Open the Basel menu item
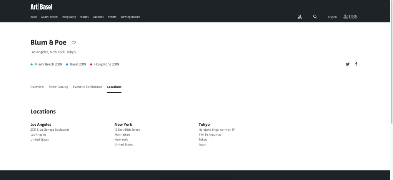This screenshot has width=393, height=180. pos(34,17)
